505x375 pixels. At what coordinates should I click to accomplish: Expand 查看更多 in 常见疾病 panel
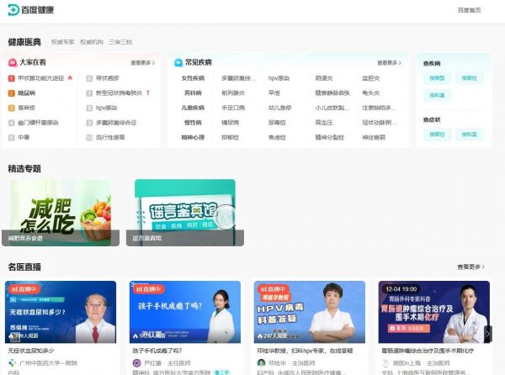click(389, 63)
